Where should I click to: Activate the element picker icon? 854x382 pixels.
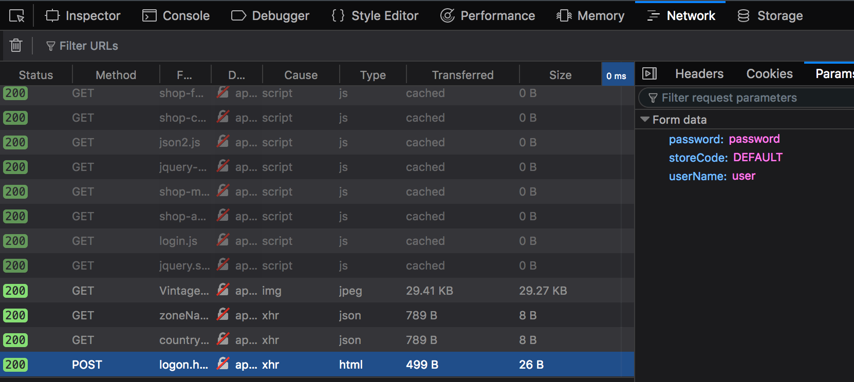click(x=17, y=16)
